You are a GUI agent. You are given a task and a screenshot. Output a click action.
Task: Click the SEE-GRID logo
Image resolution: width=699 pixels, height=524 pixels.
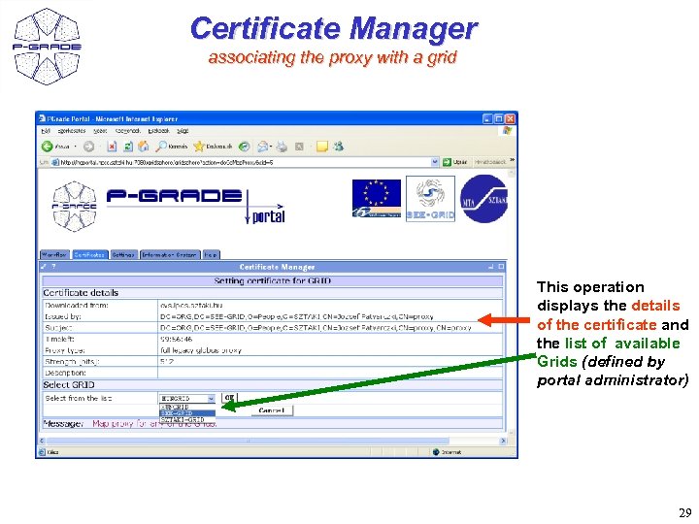click(x=430, y=198)
